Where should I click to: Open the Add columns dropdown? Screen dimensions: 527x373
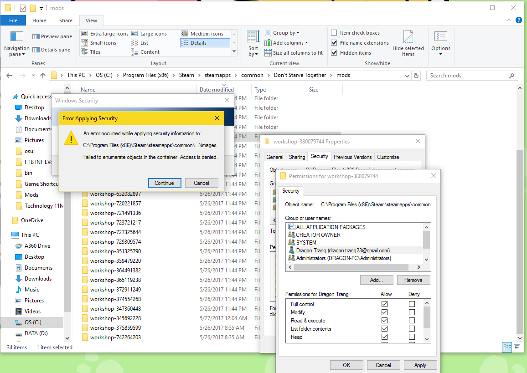coord(288,43)
